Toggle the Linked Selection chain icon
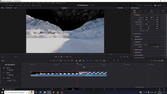 pyautogui.click(x=80, y=61)
